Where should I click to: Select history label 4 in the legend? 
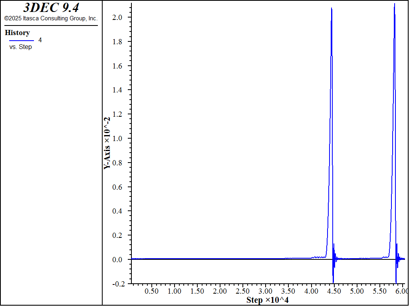(x=40, y=40)
